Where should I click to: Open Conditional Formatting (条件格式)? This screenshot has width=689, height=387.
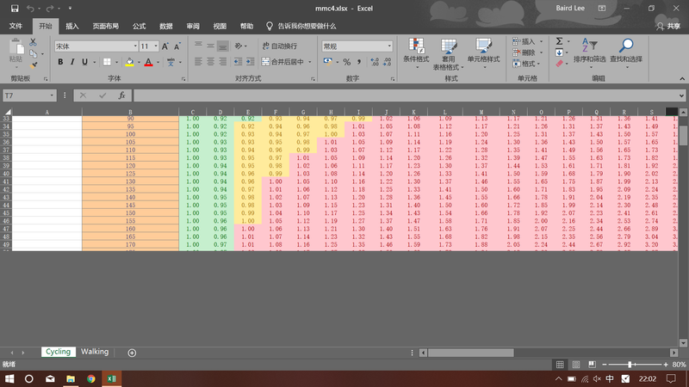pyautogui.click(x=416, y=52)
